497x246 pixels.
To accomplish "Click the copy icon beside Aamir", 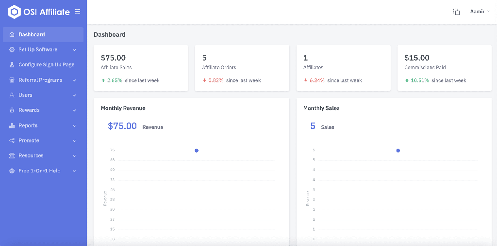I will 456,12.
